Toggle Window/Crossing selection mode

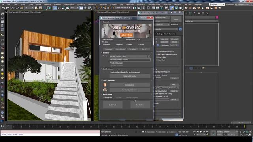tap(49, 8)
